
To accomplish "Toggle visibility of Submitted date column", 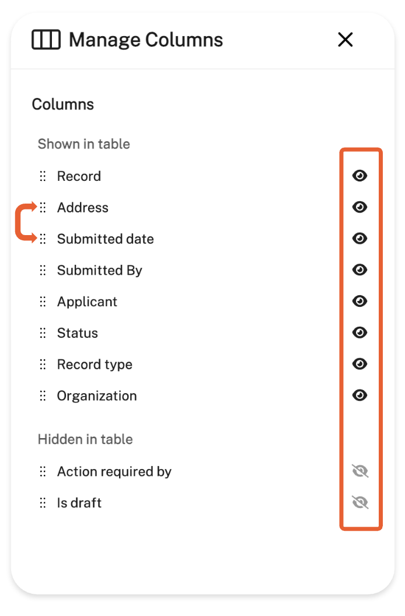I will pyautogui.click(x=360, y=239).
